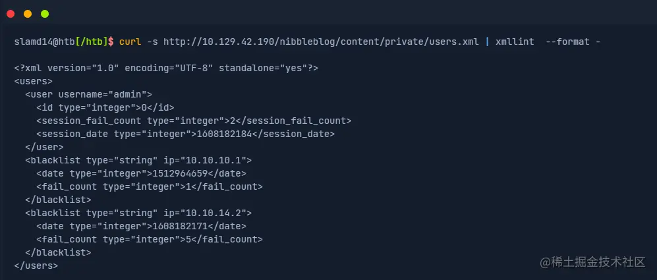Click the yellow minimize window button
The height and width of the screenshot is (280, 657).
tap(28, 13)
